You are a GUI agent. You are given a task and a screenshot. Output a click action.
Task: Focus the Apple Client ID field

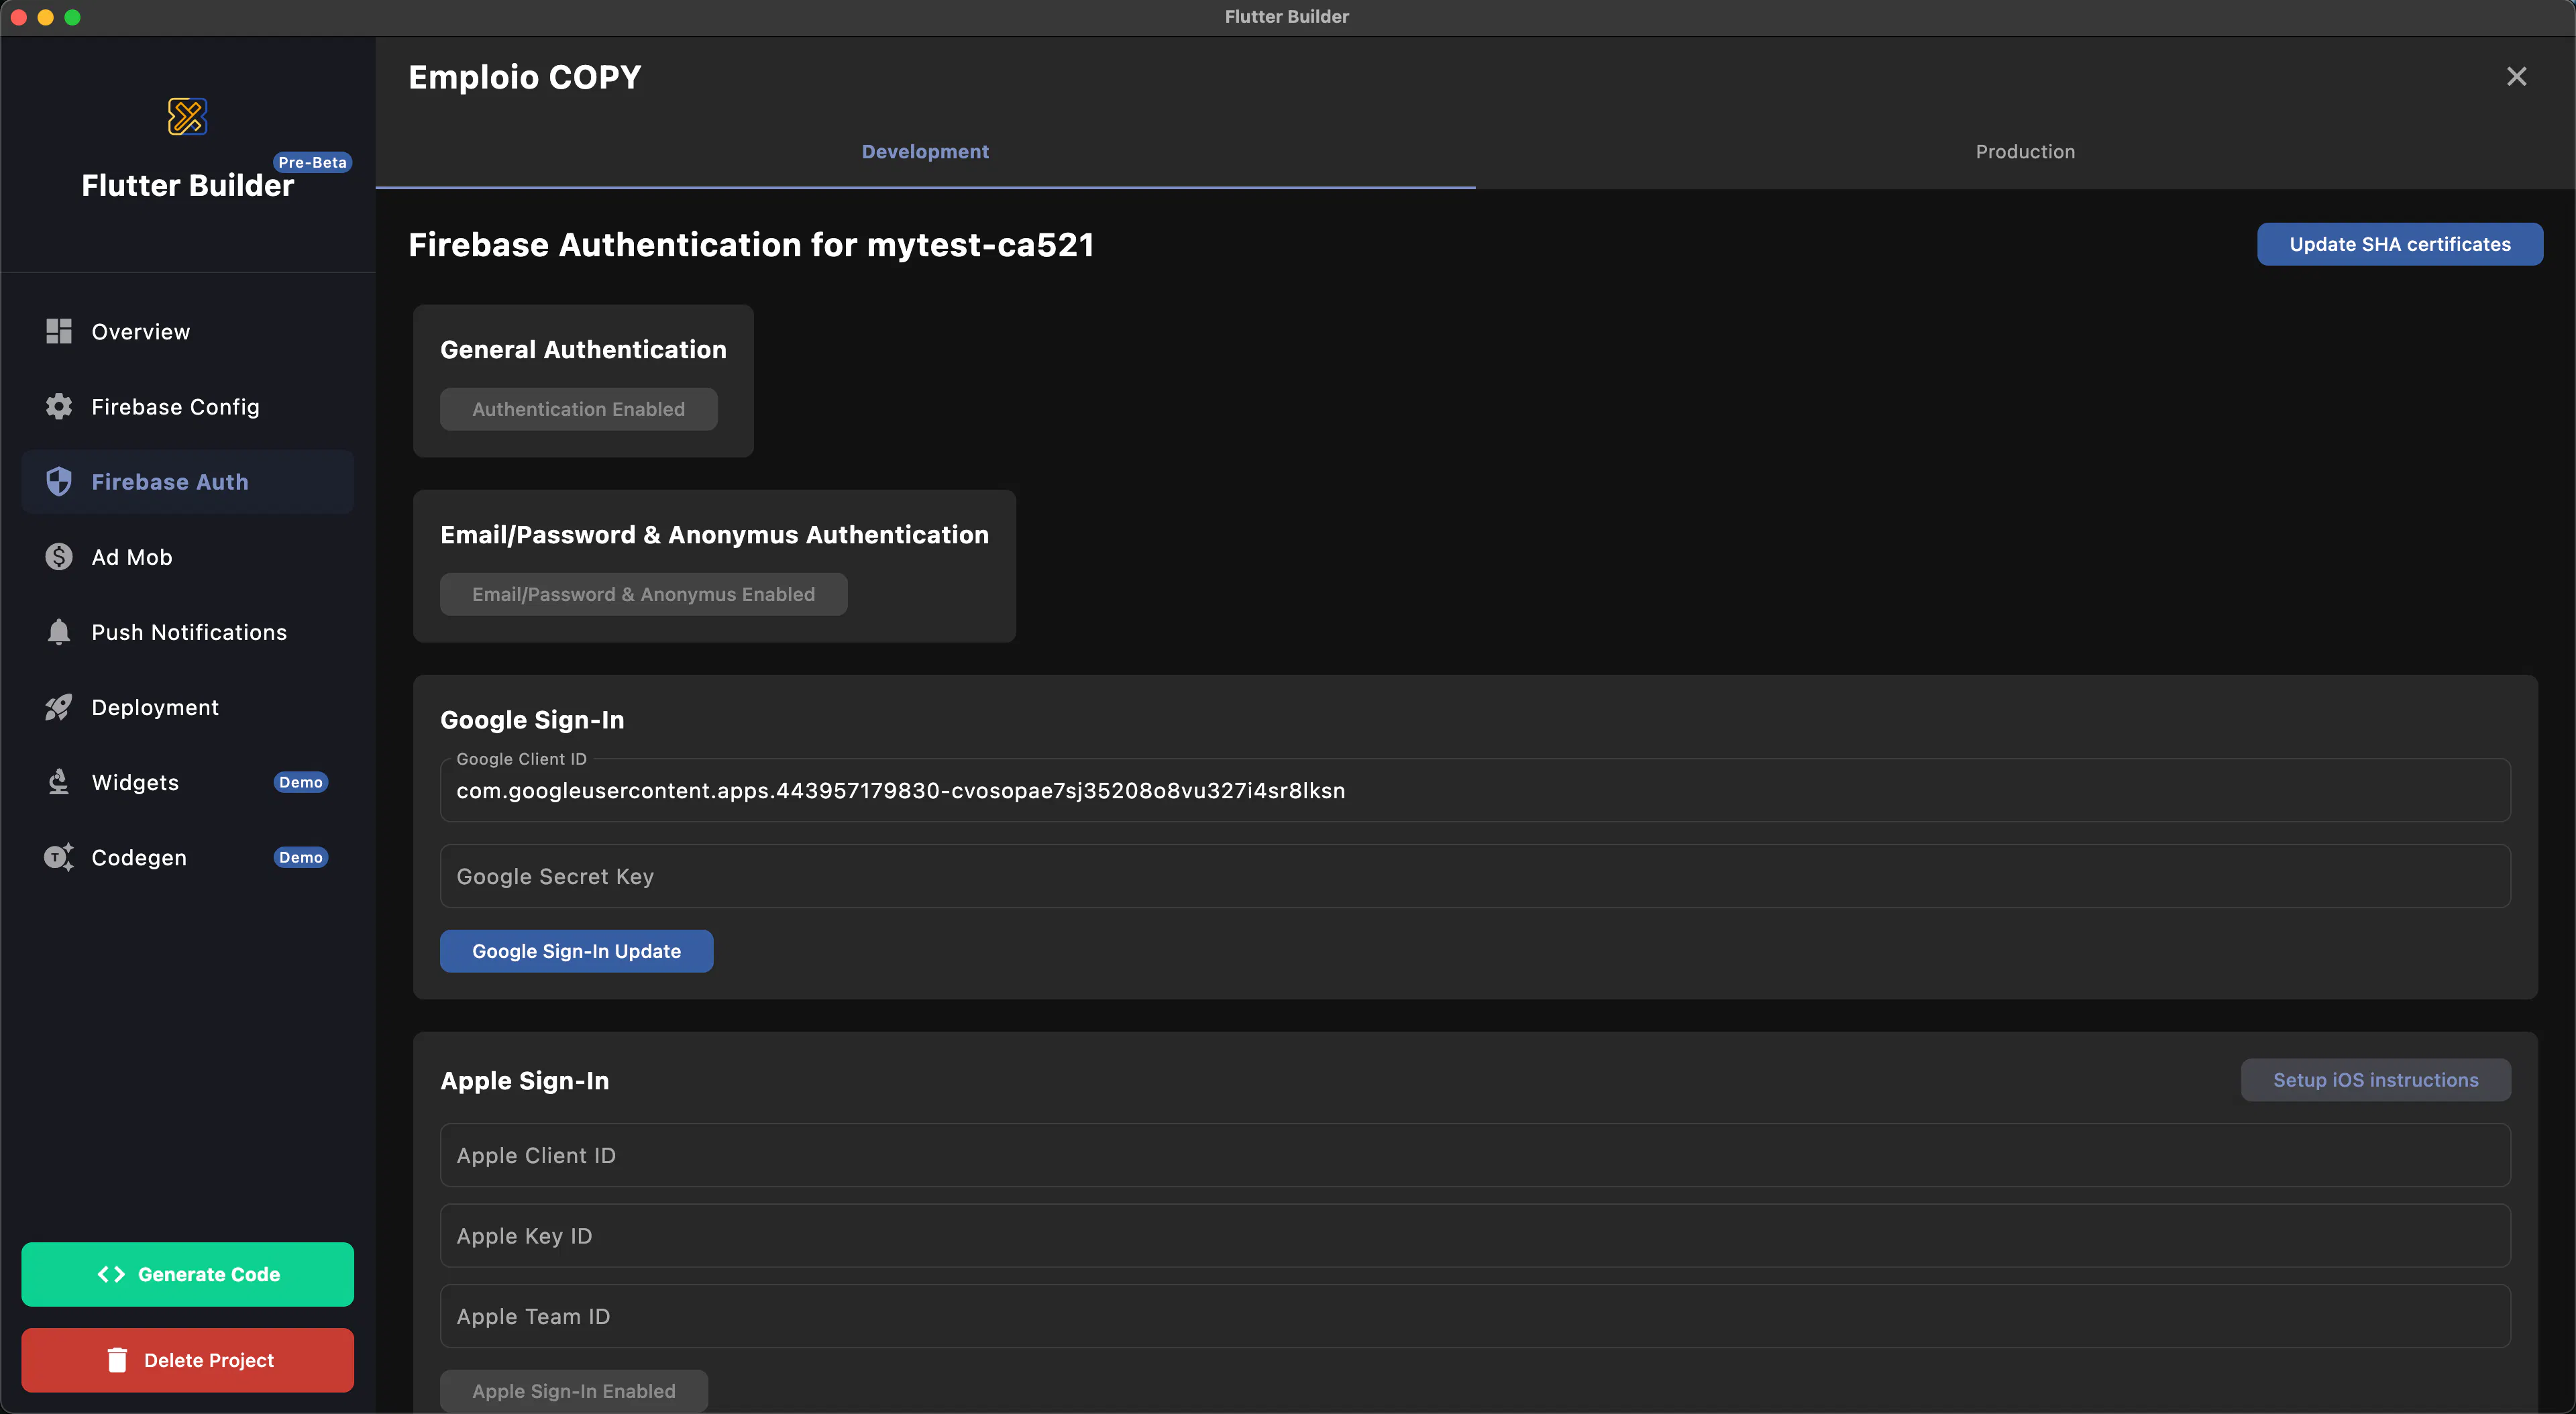[1475, 1155]
